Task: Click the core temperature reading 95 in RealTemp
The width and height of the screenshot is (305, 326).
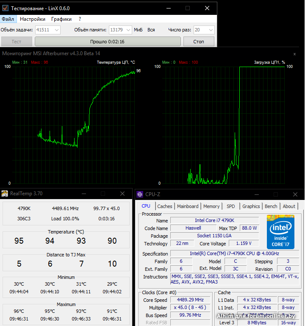Action: (x=19, y=241)
